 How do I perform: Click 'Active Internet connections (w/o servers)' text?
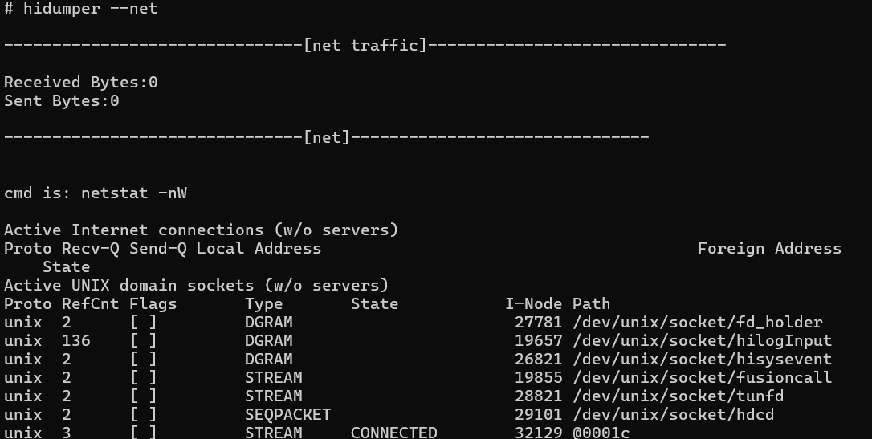(202, 230)
